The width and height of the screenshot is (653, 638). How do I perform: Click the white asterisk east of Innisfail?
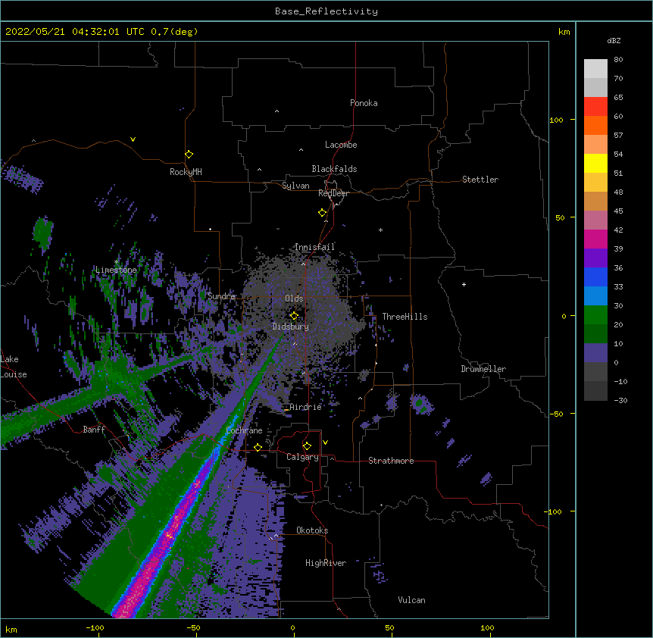(380, 230)
